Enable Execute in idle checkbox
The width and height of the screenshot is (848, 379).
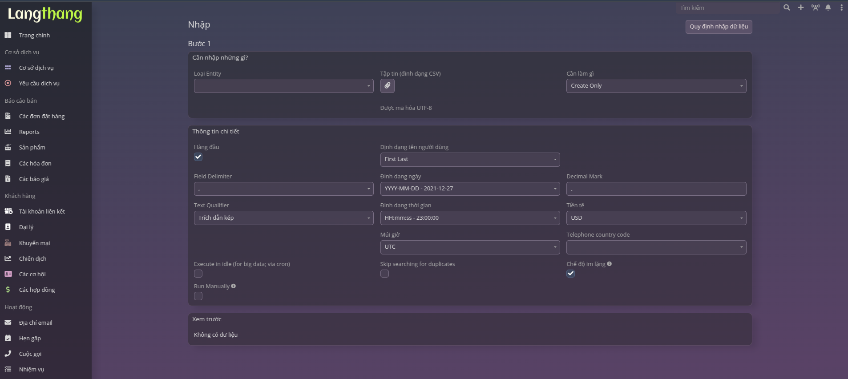click(198, 274)
